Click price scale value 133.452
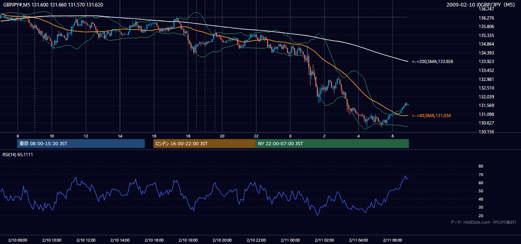The image size is (521, 244). pyautogui.click(x=486, y=71)
